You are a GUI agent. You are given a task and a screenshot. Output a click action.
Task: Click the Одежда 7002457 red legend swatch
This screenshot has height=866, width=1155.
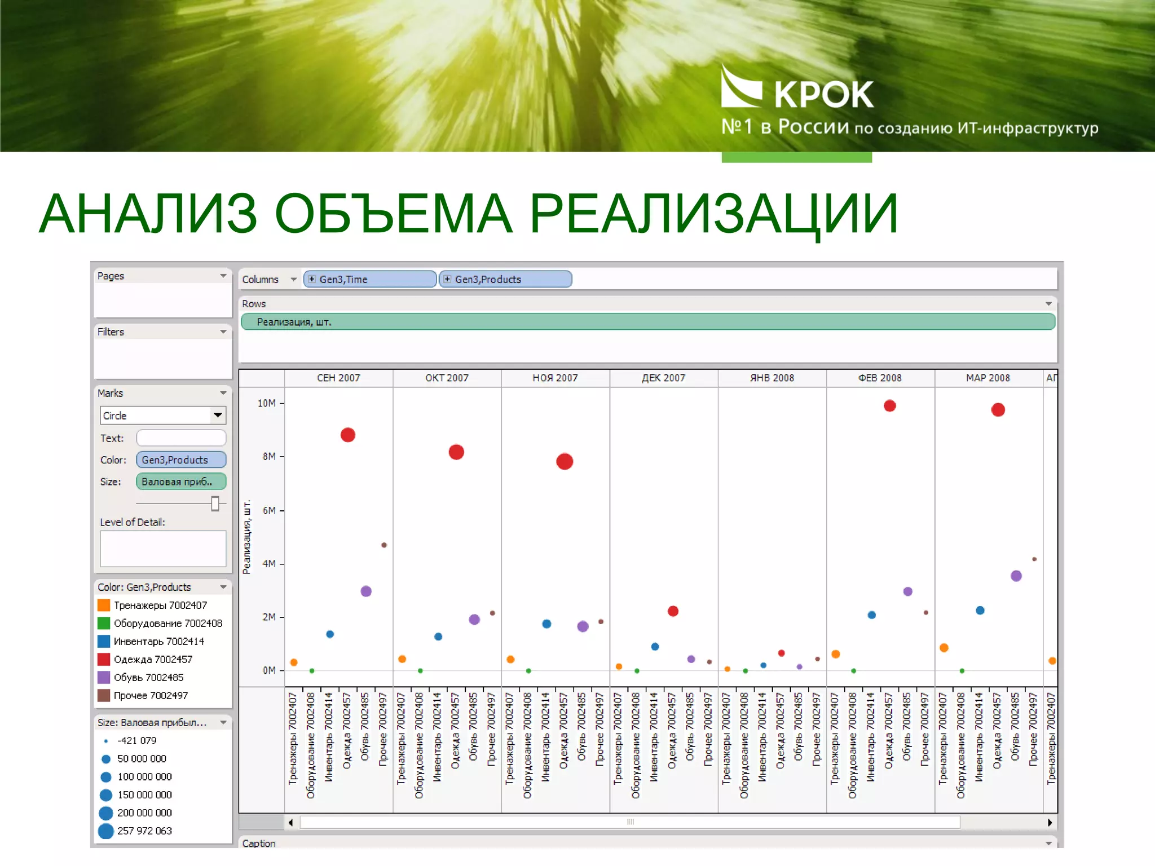tap(104, 659)
